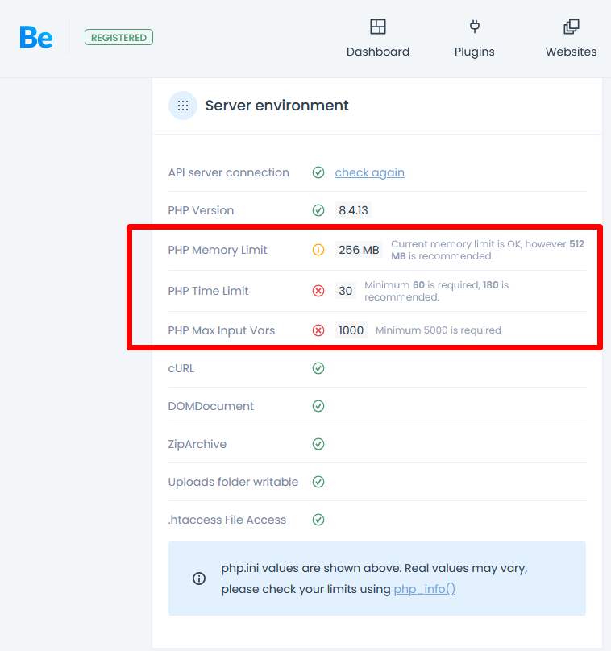This screenshot has height=651, width=611.
Task: Click the Server environment dotted grid icon
Action: click(x=183, y=106)
